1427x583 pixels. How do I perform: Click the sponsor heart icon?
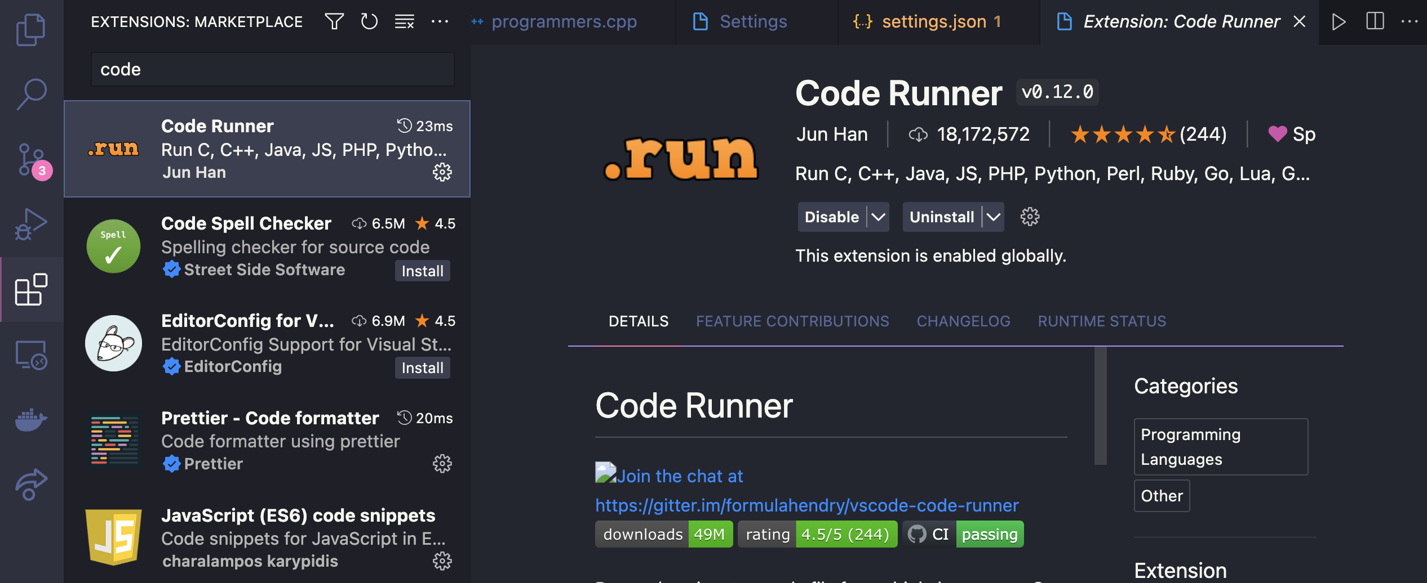1277,134
